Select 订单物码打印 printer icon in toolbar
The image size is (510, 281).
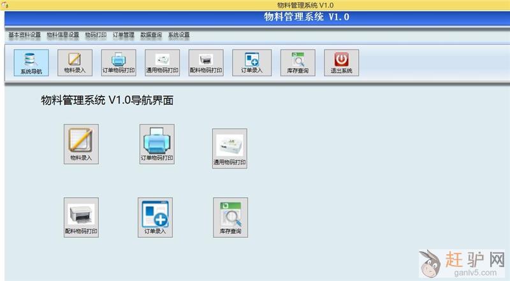[x=119, y=63]
